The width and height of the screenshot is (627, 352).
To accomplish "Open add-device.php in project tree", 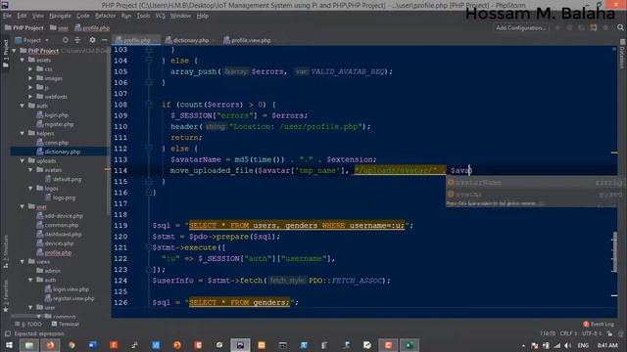I will (60, 216).
